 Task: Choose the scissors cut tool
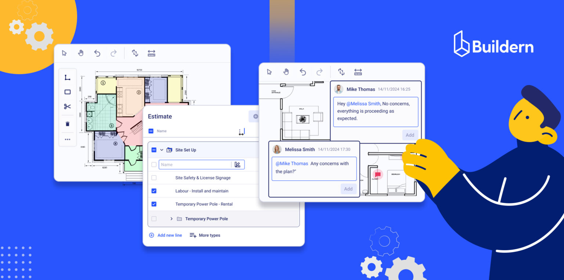[x=68, y=107]
